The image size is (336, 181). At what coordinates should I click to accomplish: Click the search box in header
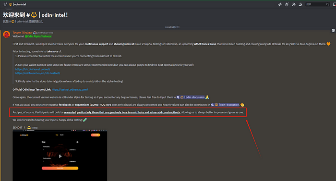[x=317, y=4]
